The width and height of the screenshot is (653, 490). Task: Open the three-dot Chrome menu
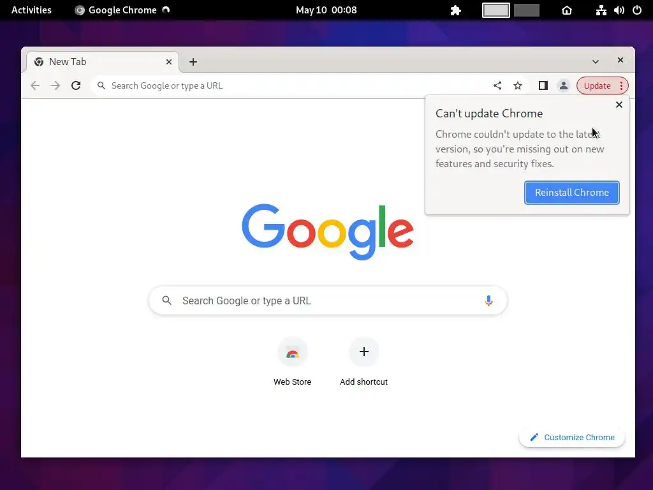[x=621, y=86]
